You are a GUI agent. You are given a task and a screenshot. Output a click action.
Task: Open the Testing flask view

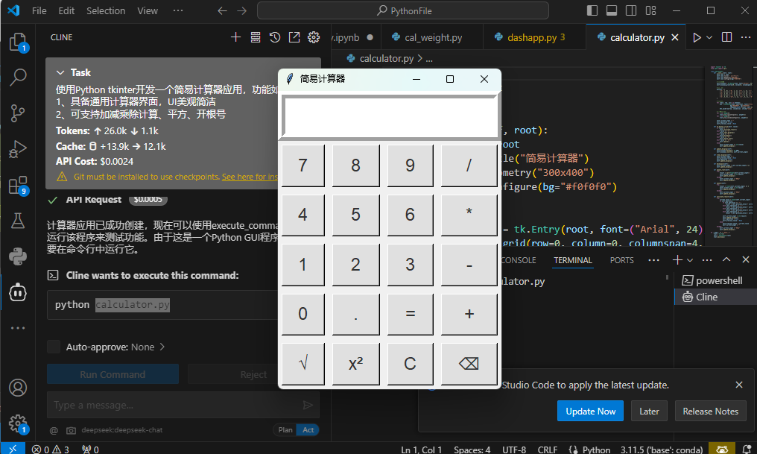point(18,221)
